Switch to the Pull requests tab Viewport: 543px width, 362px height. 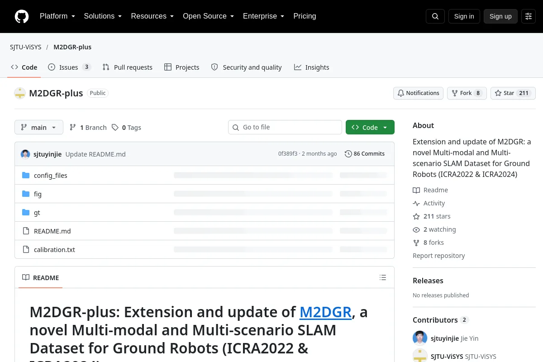tap(128, 67)
